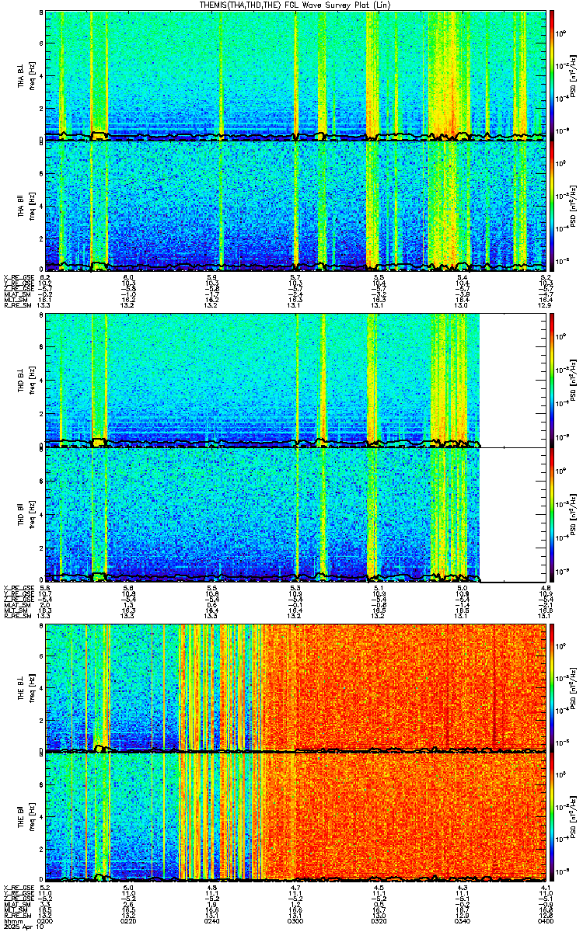Image resolution: width=583 pixels, height=932 pixels.
Task: Click the THA B-perpendicular spectrogram panel
Action: [x=296, y=75]
